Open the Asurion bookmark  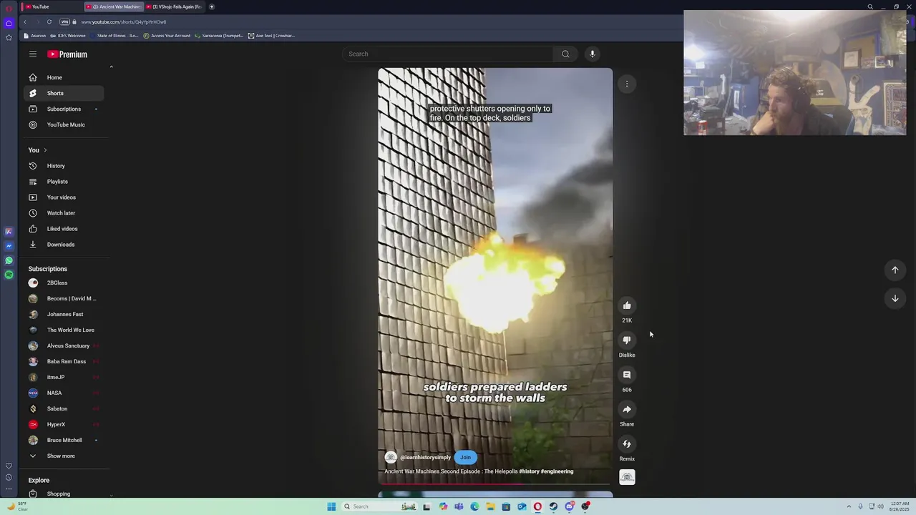(35, 36)
